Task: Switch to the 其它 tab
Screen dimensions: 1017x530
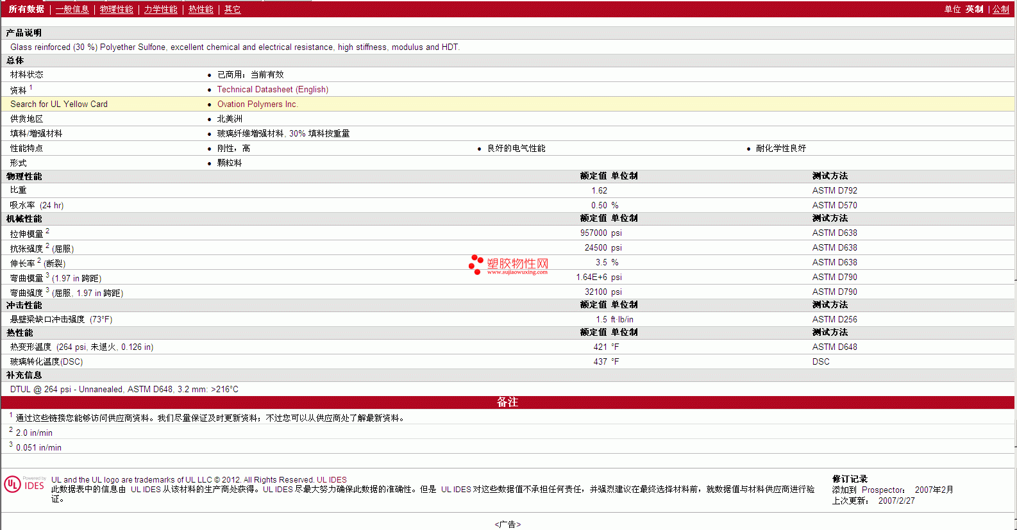Action: tap(233, 9)
